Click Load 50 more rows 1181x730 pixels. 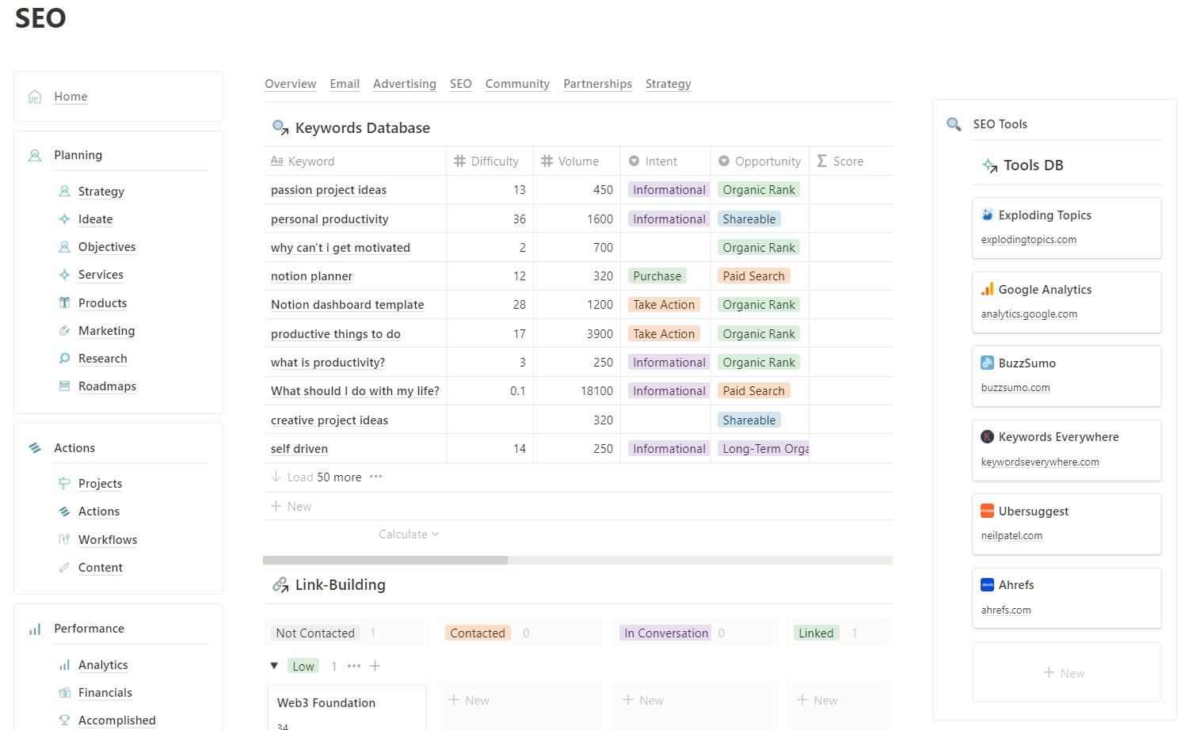click(x=324, y=477)
